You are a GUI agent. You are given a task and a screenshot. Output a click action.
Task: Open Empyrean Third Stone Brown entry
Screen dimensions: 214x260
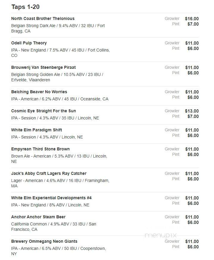pos(40,149)
